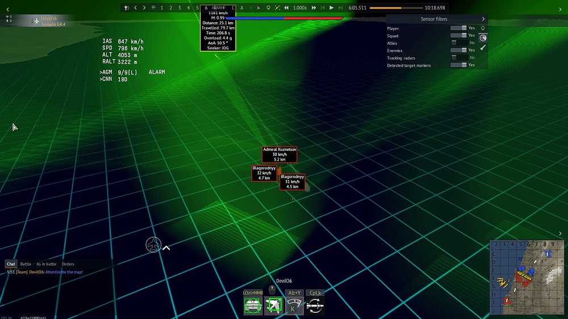Screen dimensions: 568x319
Task: Toggle the Detected target markers filter
Action: tap(458, 65)
